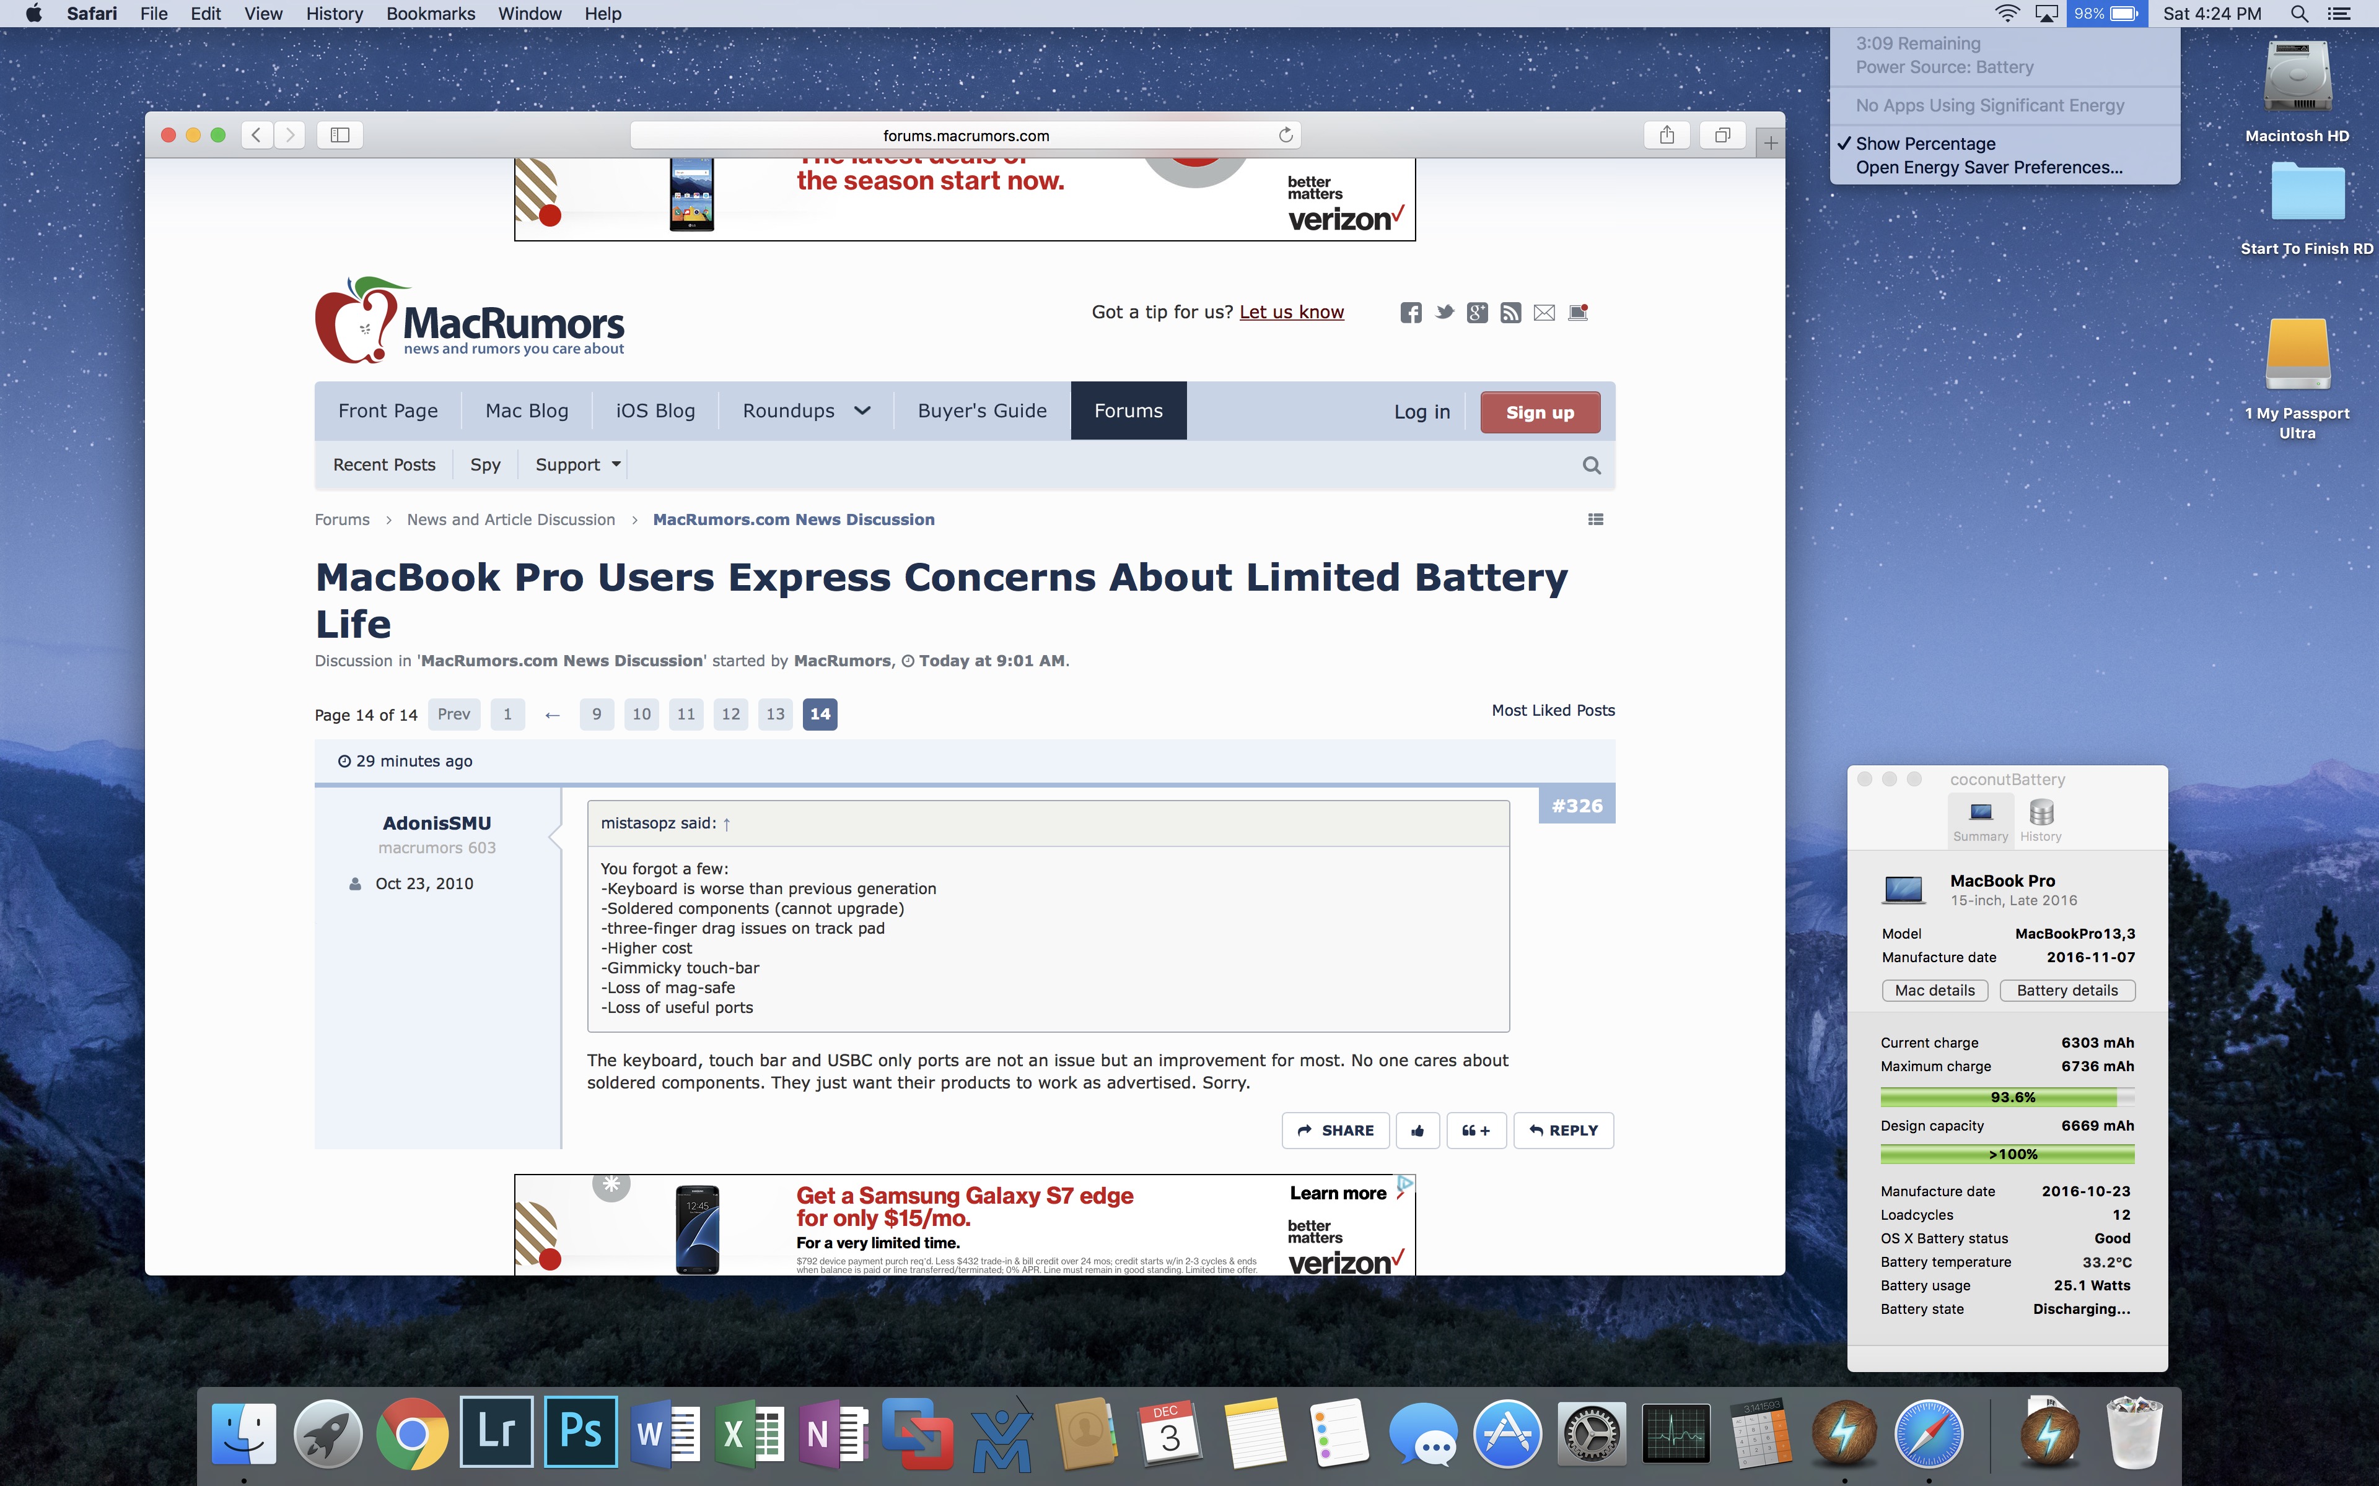Open Safari History menu
2379x1486 pixels.
[335, 14]
